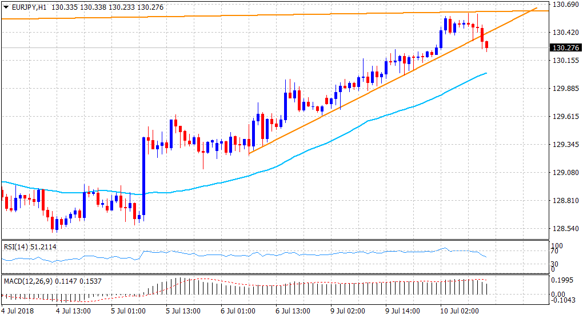The width and height of the screenshot is (583, 318).
Task: Click the 130.690 price axis label
Action: coord(564,5)
